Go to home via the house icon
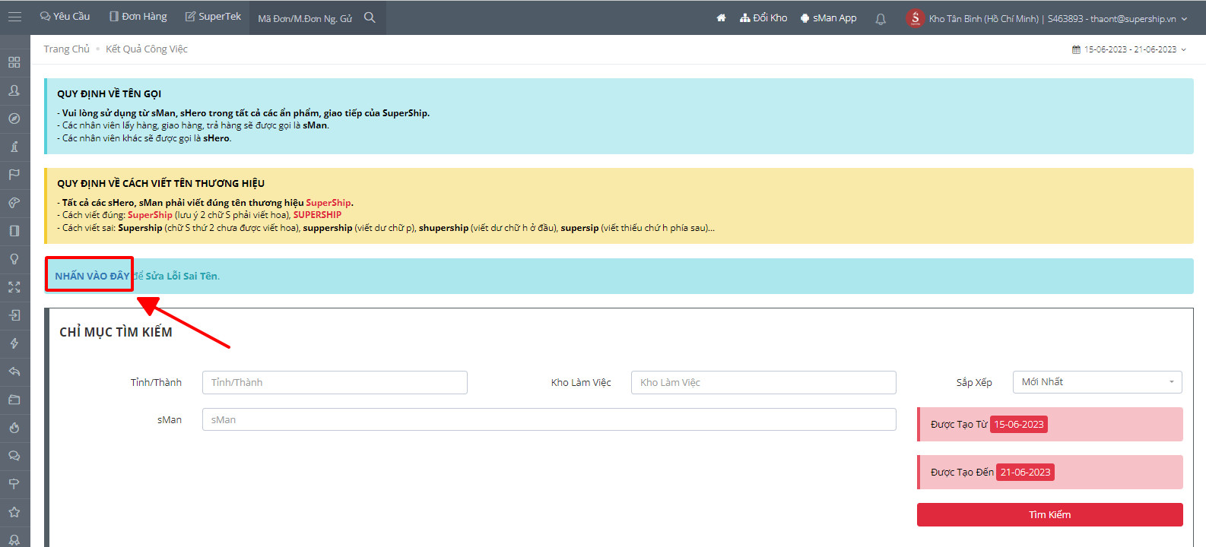The width and height of the screenshot is (1206, 547). tap(721, 17)
